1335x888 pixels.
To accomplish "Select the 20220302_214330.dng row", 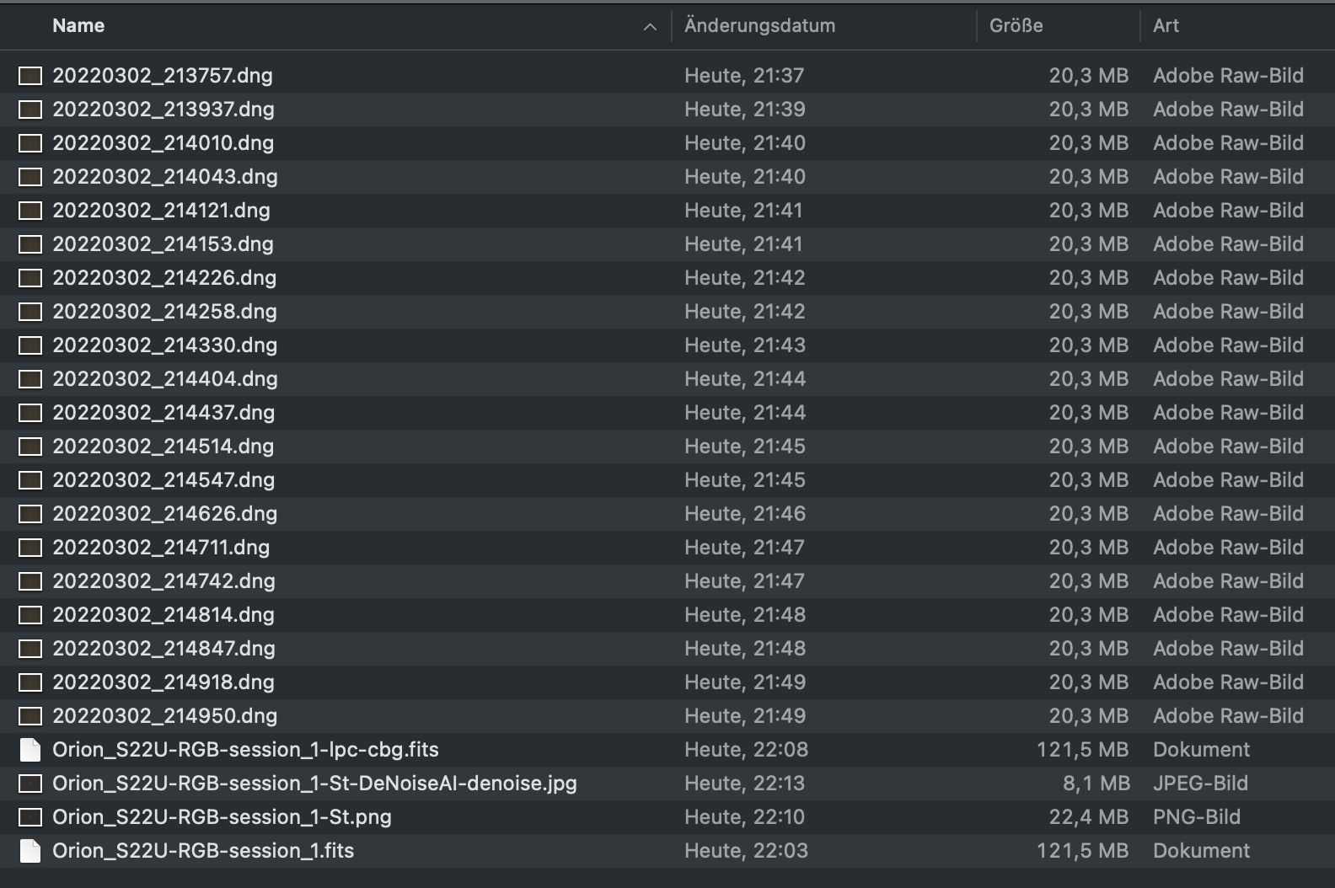I will (667, 345).
